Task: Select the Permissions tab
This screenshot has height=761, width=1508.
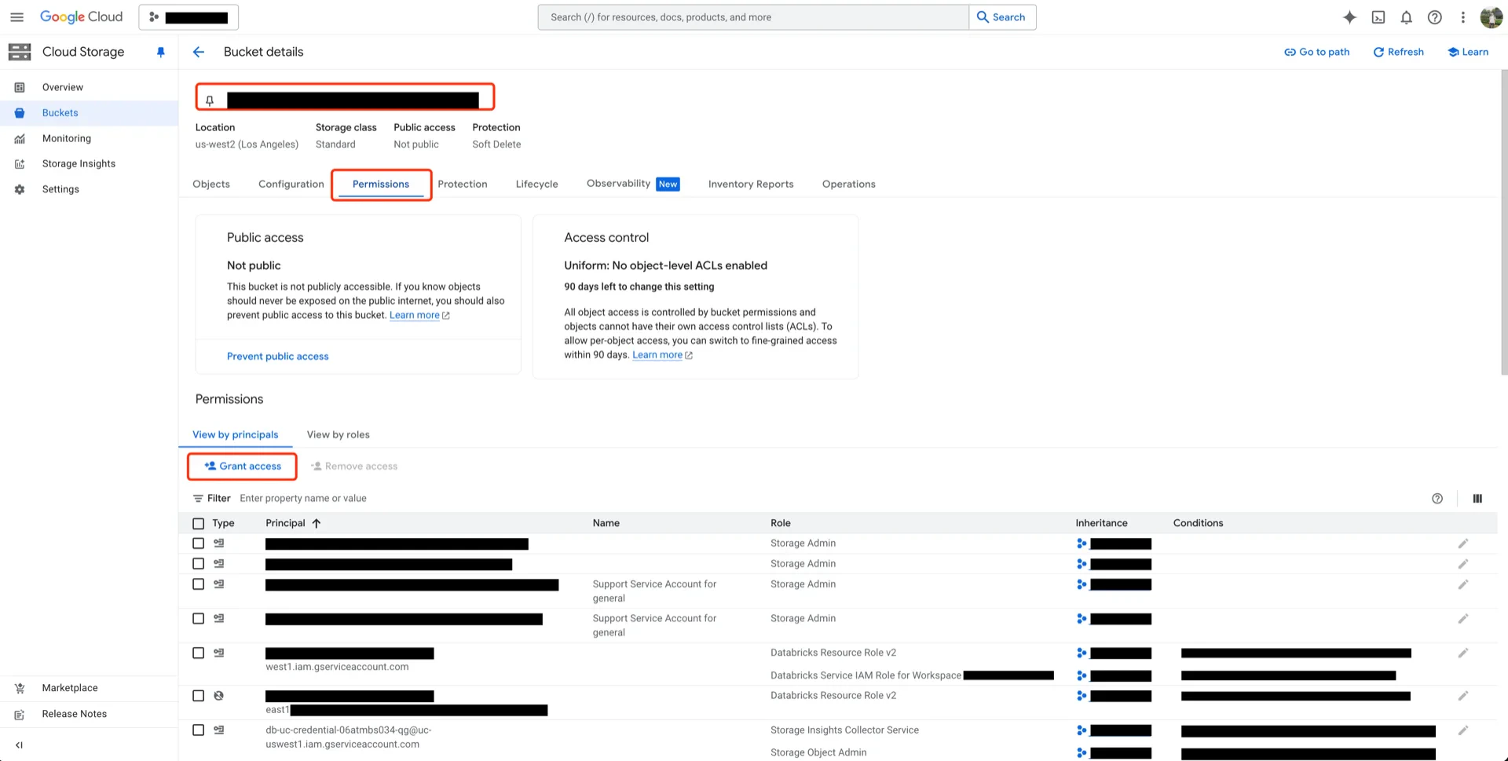Action: [381, 184]
